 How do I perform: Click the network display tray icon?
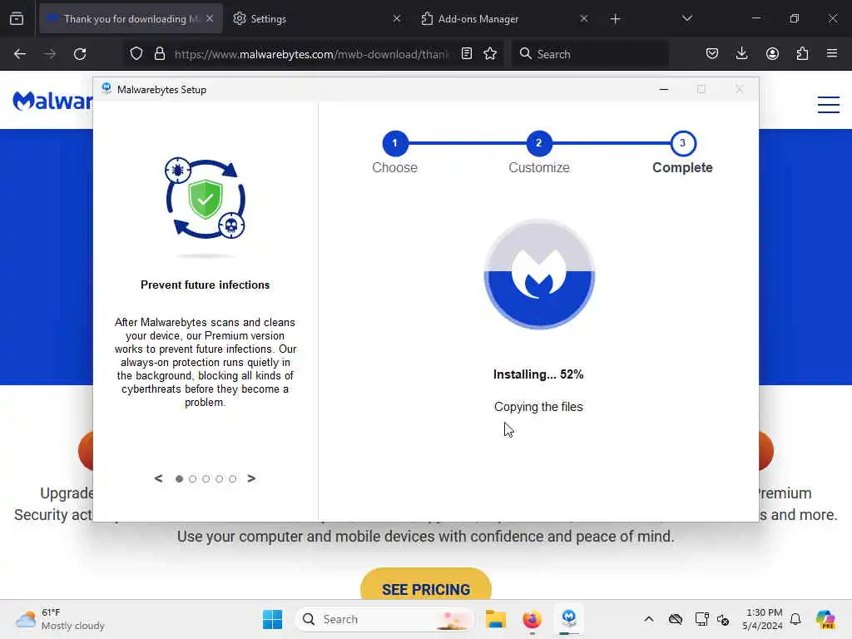701,619
